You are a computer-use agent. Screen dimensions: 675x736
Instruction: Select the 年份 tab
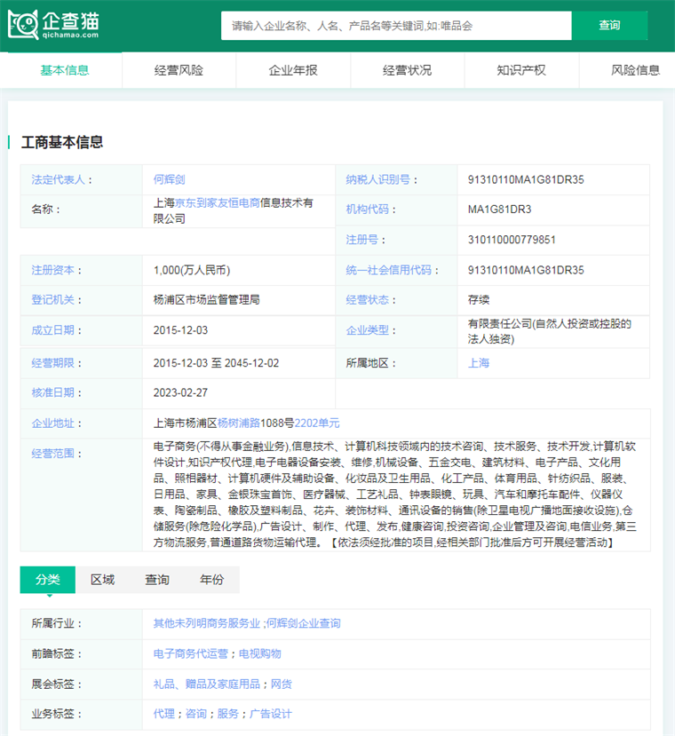(212, 580)
